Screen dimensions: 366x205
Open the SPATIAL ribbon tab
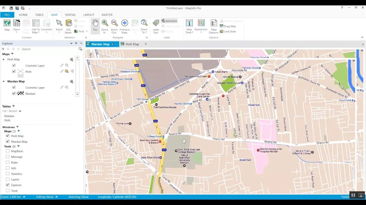(x=70, y=15)
